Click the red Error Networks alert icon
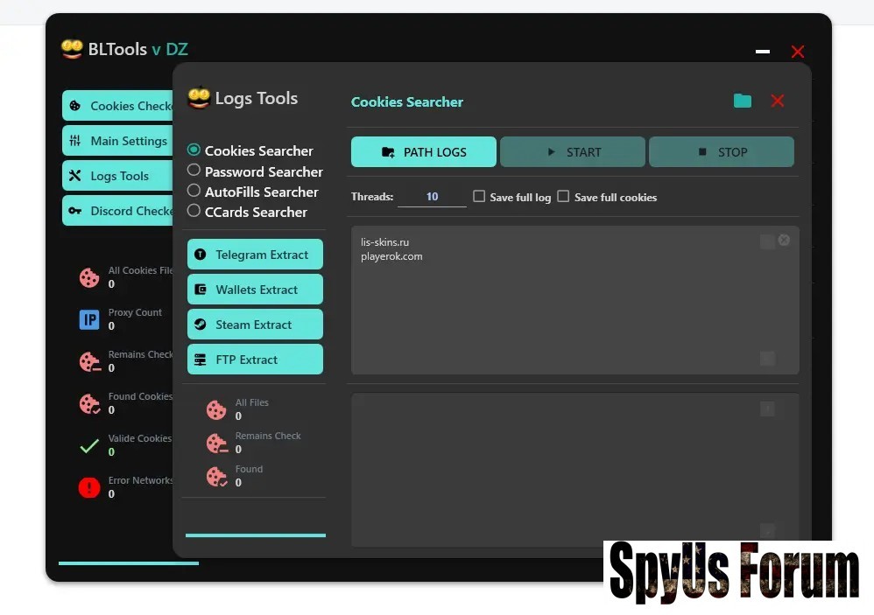Viewport: 874px width, 615px height. click(89, 488)
